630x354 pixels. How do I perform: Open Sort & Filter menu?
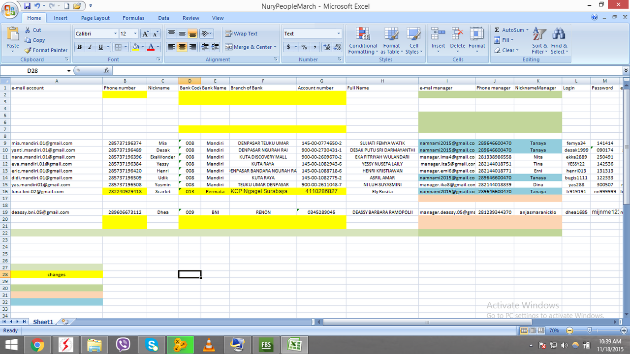pos(540,41)
